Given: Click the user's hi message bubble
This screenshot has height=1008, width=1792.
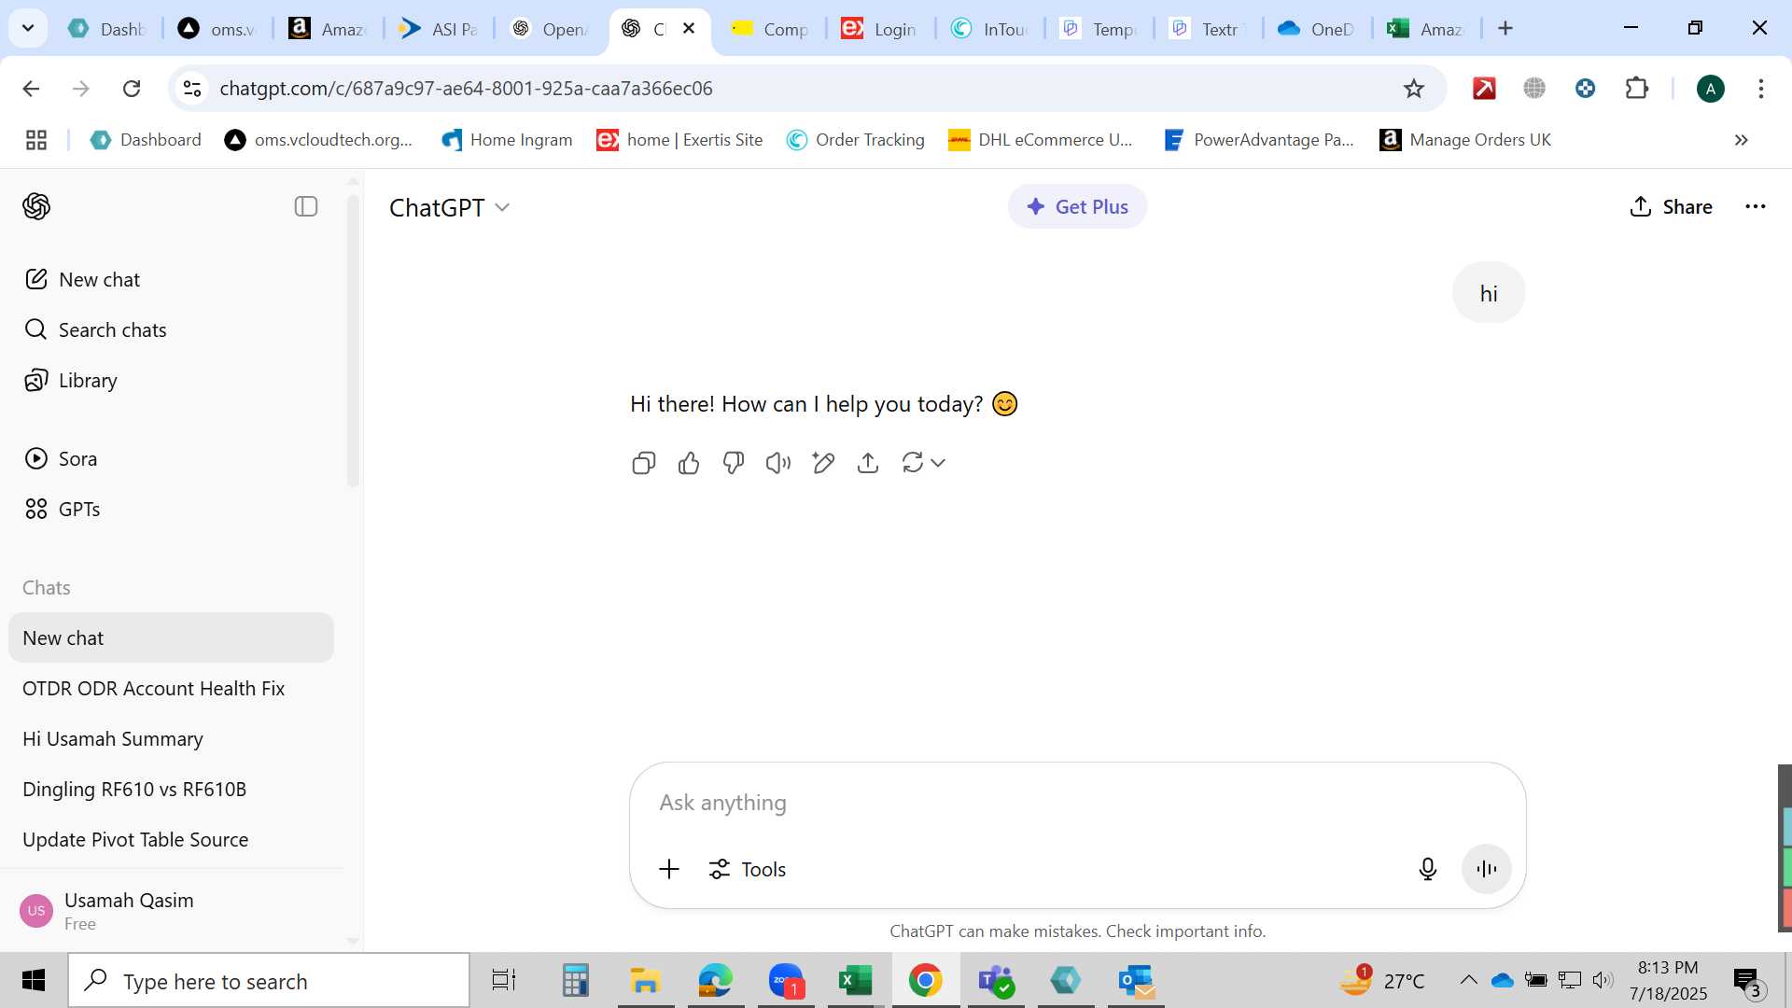Looking at the screenshot, I should coord(1488,293).
